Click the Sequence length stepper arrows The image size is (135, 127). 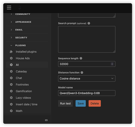(x=112, y=64)
